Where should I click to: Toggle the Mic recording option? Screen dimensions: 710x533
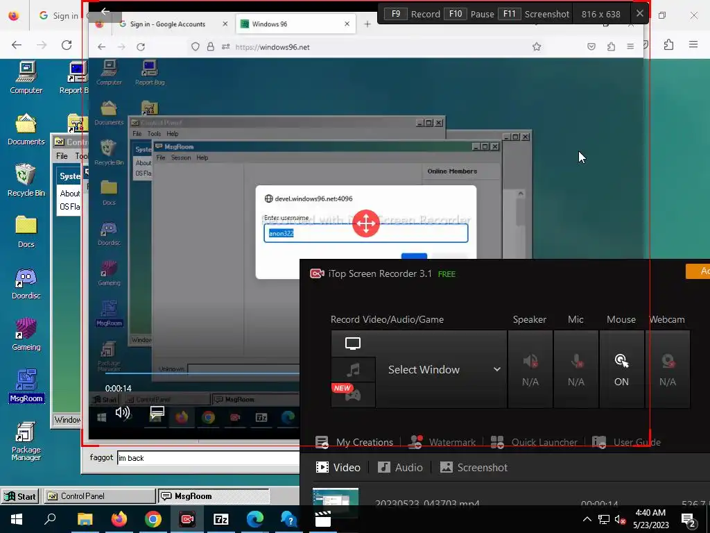pos(576,369)
